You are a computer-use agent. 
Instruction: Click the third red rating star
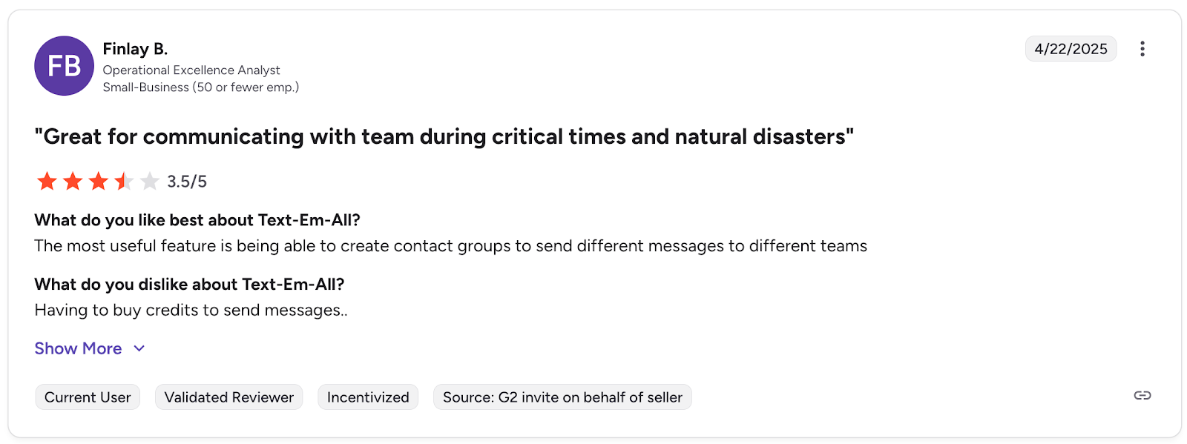(98, 181)
